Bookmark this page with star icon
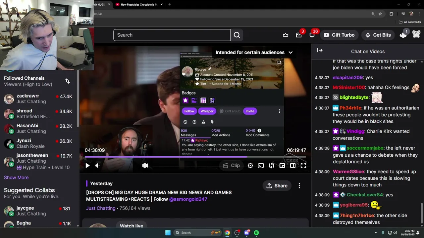The image size is (424, 238). coord(380,14)
